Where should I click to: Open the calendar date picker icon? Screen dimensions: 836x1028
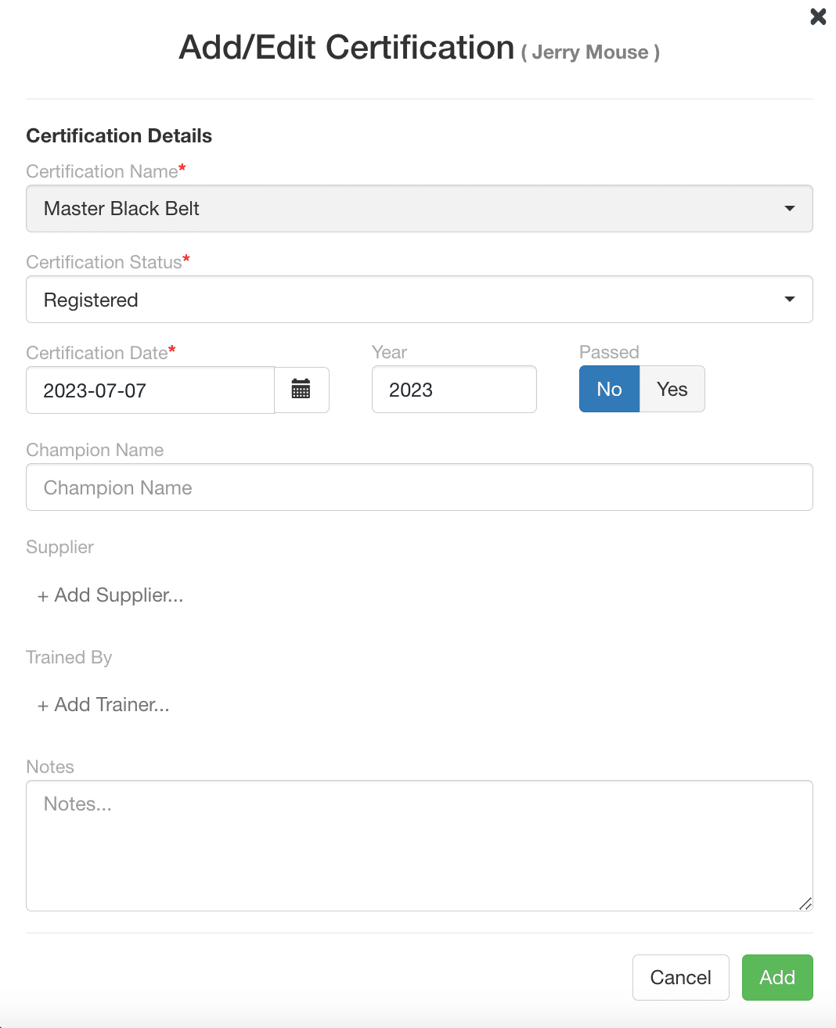click(301, 390)
